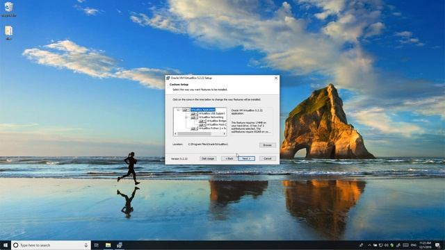
Task: Select VirtualBox Python 2.x Support row
Action: click(x=212, y=128)
